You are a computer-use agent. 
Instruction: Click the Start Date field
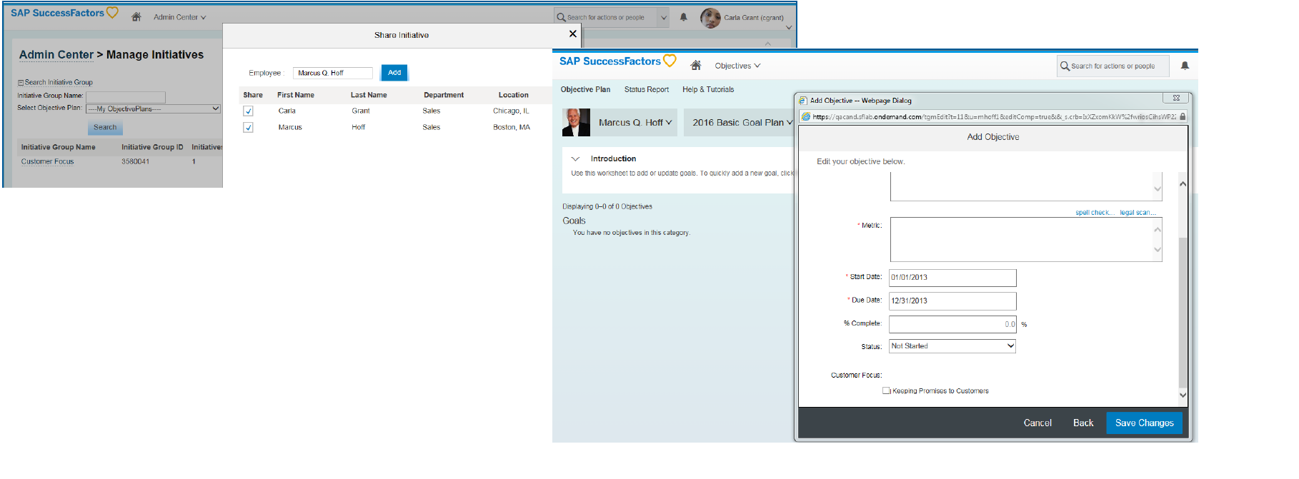[952, 278]
